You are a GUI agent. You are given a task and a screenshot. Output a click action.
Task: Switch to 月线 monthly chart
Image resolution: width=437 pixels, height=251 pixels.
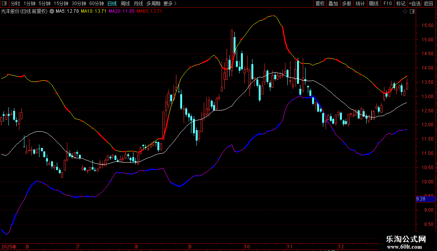tap(138, 3)
